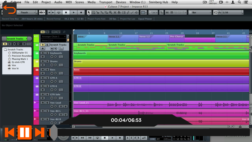The height and width of the screenshot is (142, 252).
Task: Select the Glue tool
Action: (x=102, y=12)
